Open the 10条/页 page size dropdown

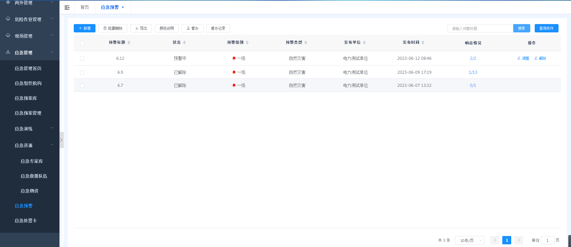[x=469, y=240]
